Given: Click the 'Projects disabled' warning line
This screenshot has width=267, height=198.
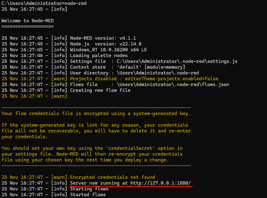Looking at the screenshot, I should 110,79.
